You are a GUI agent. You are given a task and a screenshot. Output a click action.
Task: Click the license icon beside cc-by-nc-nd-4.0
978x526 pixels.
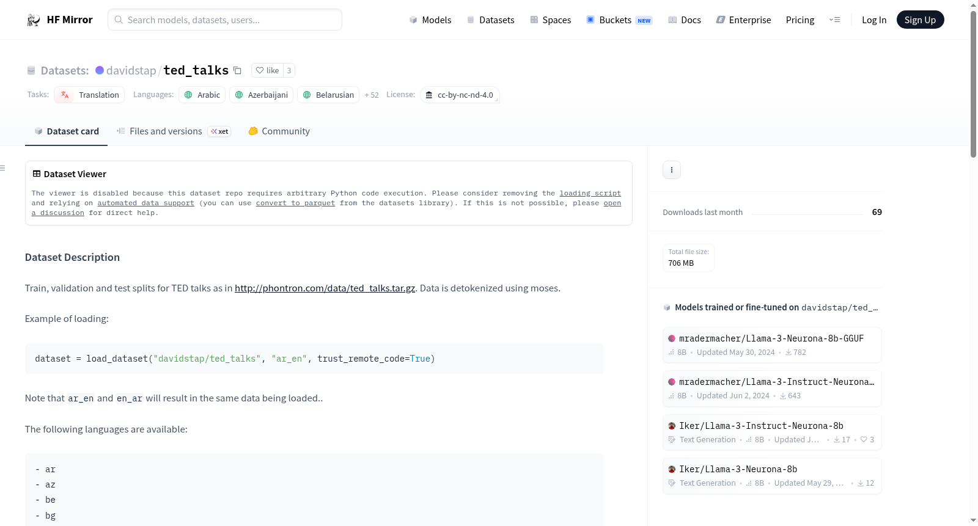tap(429, 95)
